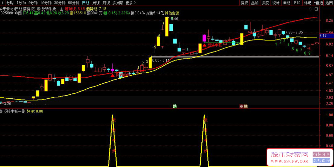334x167 pixels.
Task: Switch to 分时 intraday view
Action: pyautogui.click(x=10, y=3)
